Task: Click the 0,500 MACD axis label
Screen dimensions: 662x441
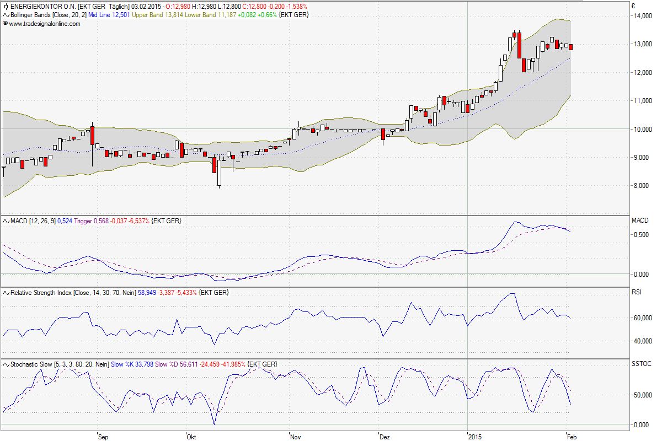Action: pyautogui.click(x=642, y=235)
